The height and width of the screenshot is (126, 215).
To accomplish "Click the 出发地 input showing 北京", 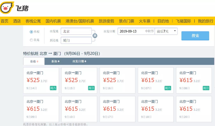I will click(x=76, y=32).
